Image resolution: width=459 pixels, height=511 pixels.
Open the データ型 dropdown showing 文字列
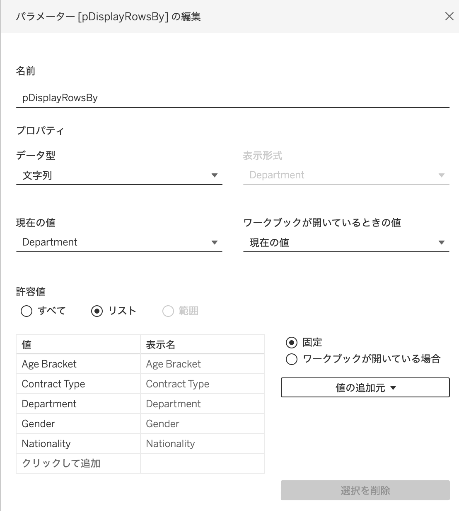point(119,175)
